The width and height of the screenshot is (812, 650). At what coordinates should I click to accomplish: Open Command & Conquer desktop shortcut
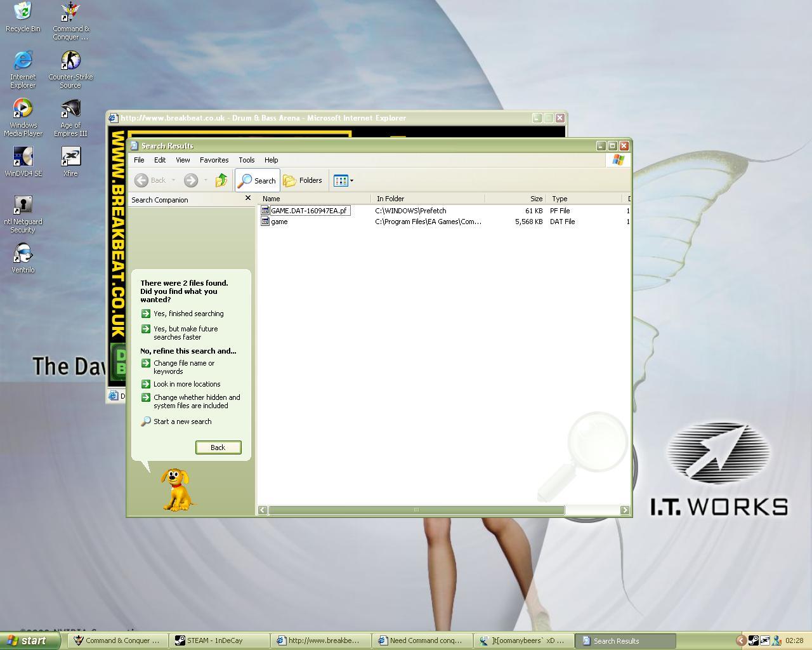(70, 21)
